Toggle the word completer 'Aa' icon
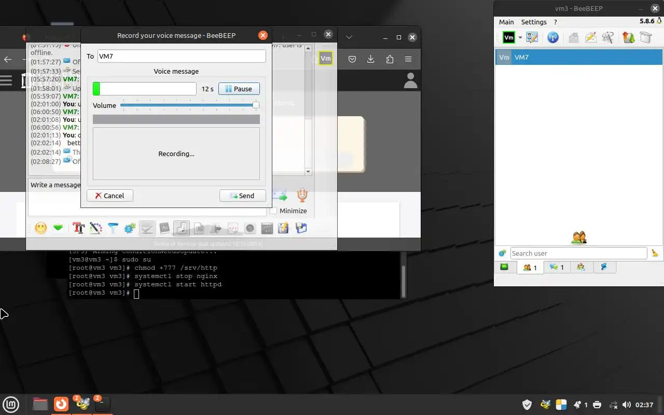 164,228
